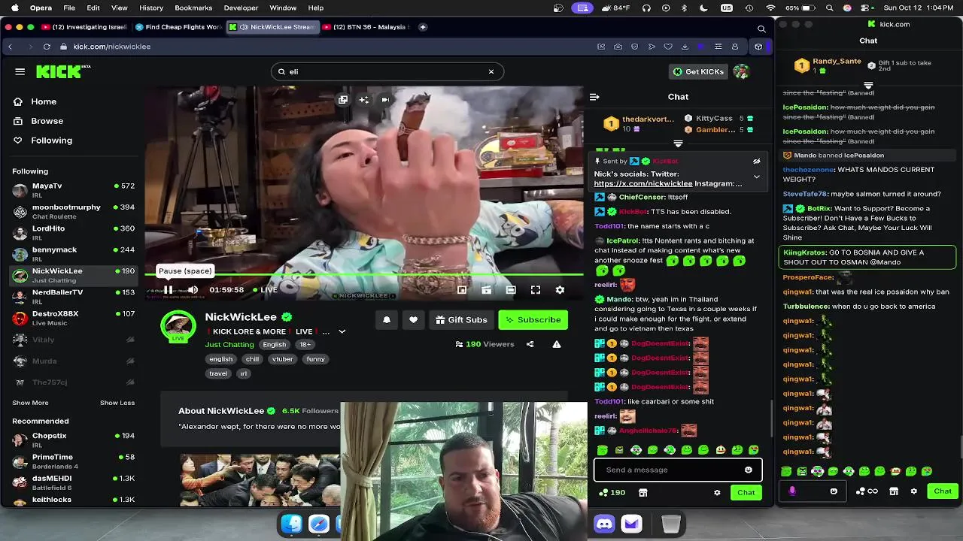963x541 pixels.
Task: Expand leaderboard in popout Chat window
Action: coord(868,86)
